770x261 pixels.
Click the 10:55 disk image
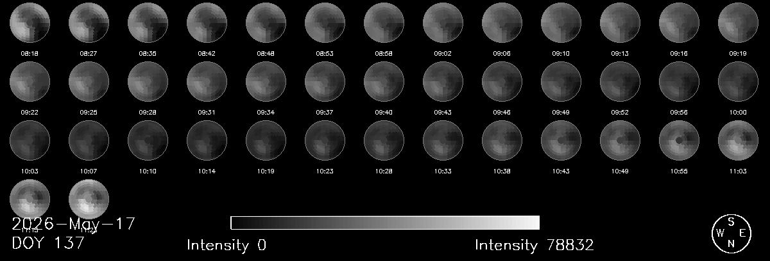pyautogui.click(x=680, y=140)
